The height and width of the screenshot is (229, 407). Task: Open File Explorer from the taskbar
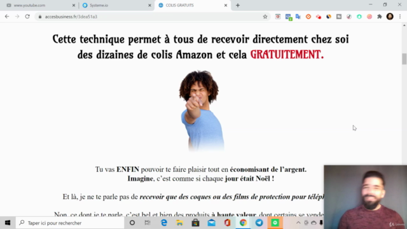(179, 223)
